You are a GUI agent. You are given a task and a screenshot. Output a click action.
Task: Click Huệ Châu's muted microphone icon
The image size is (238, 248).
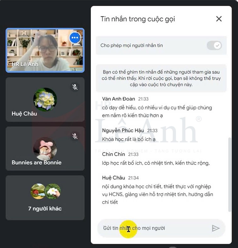75,87
